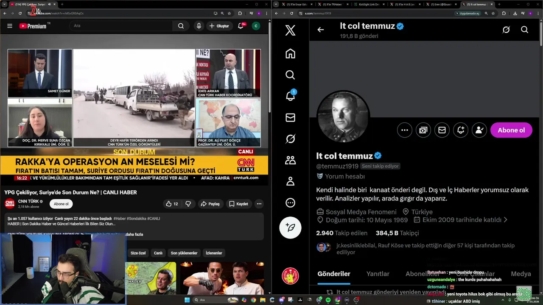This screenshot has width=543, height=305.
Task: Click Uygulamada aç chip in address bar
Action: pos(468,13)
